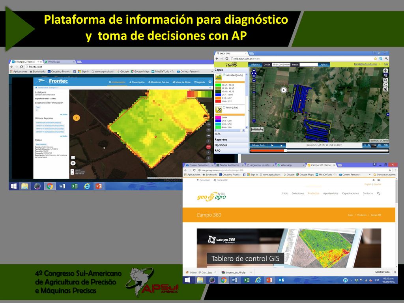Play the GPRS track animation

click(272, 145)
